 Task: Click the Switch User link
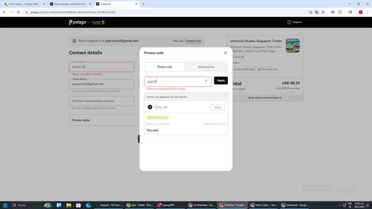pos(194,41)
